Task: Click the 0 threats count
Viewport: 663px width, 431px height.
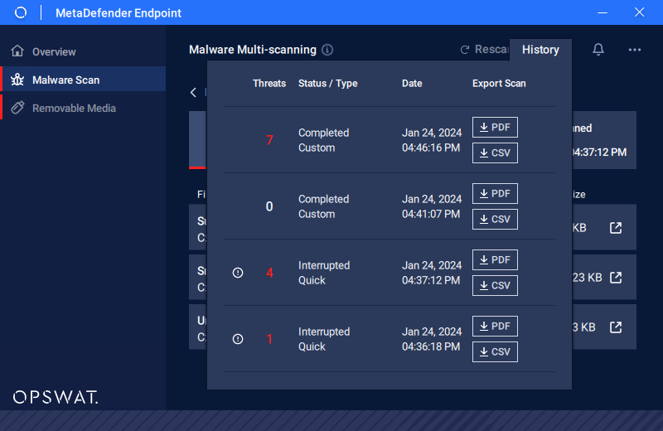Action: (x=269, y=206)
